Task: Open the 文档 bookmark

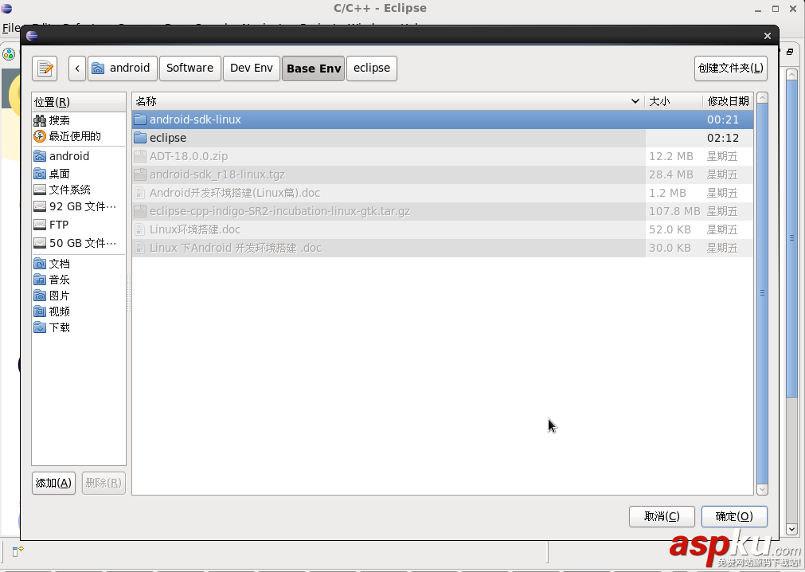Action: (x=79, y=264)
